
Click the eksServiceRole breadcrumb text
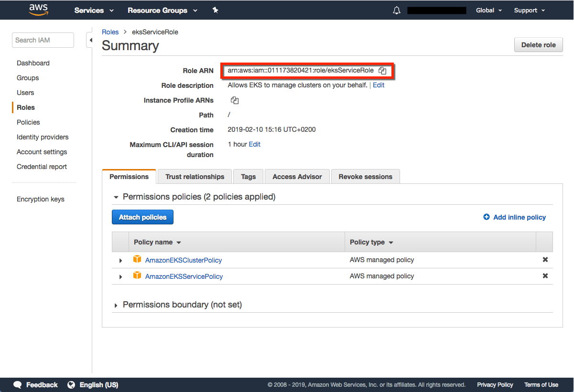coord(155,32)
